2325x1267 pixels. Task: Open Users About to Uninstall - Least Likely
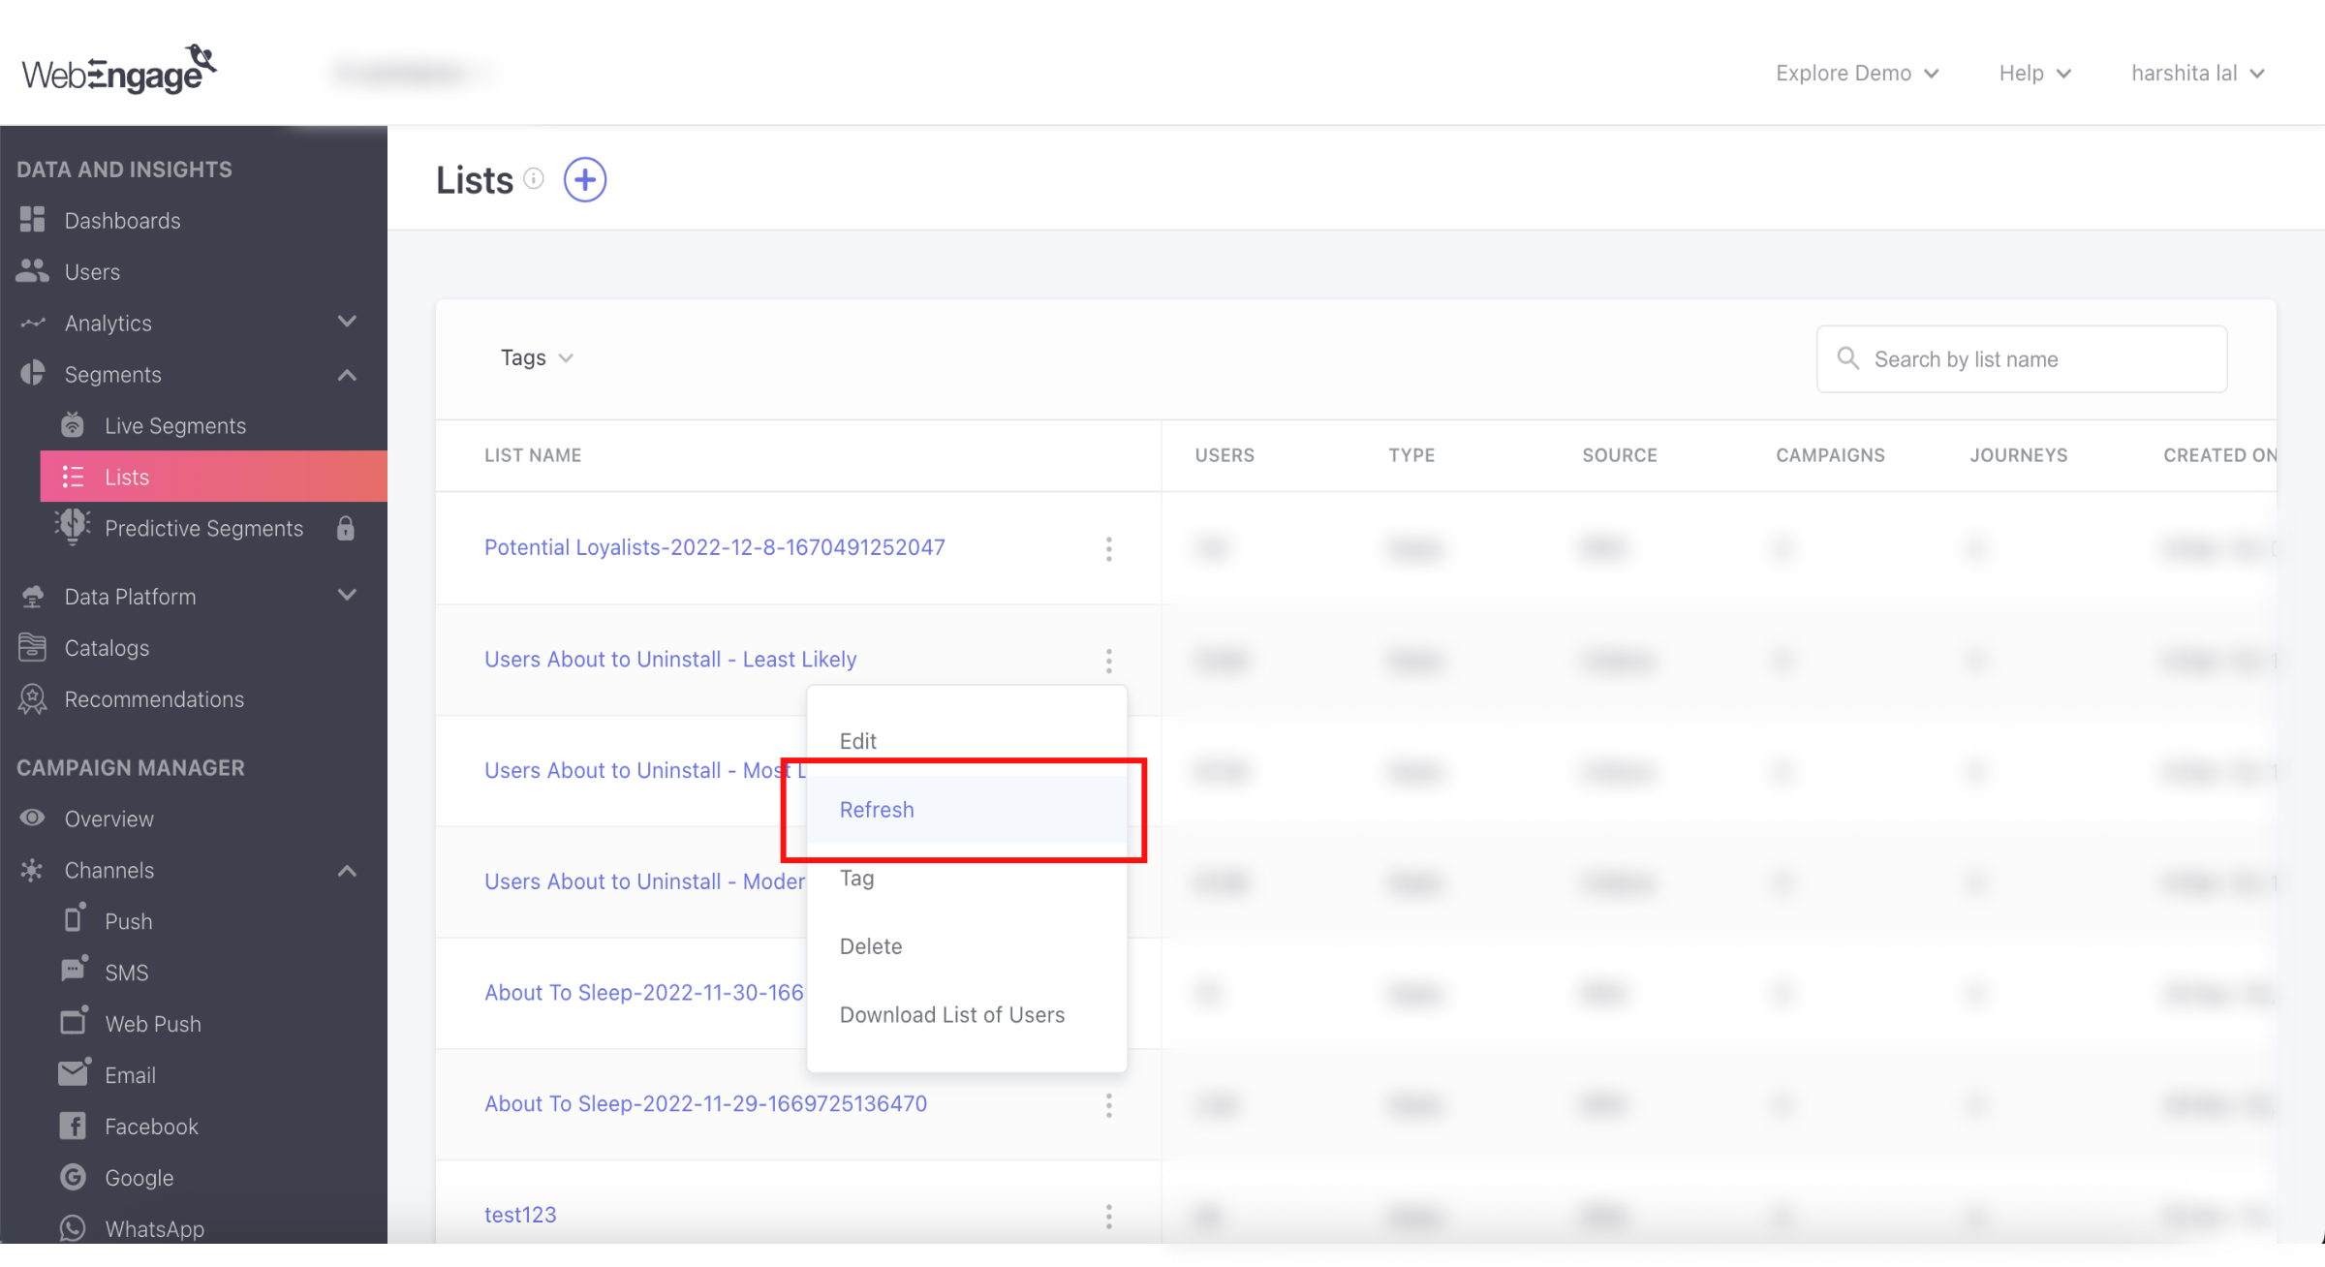coord(670,660)
